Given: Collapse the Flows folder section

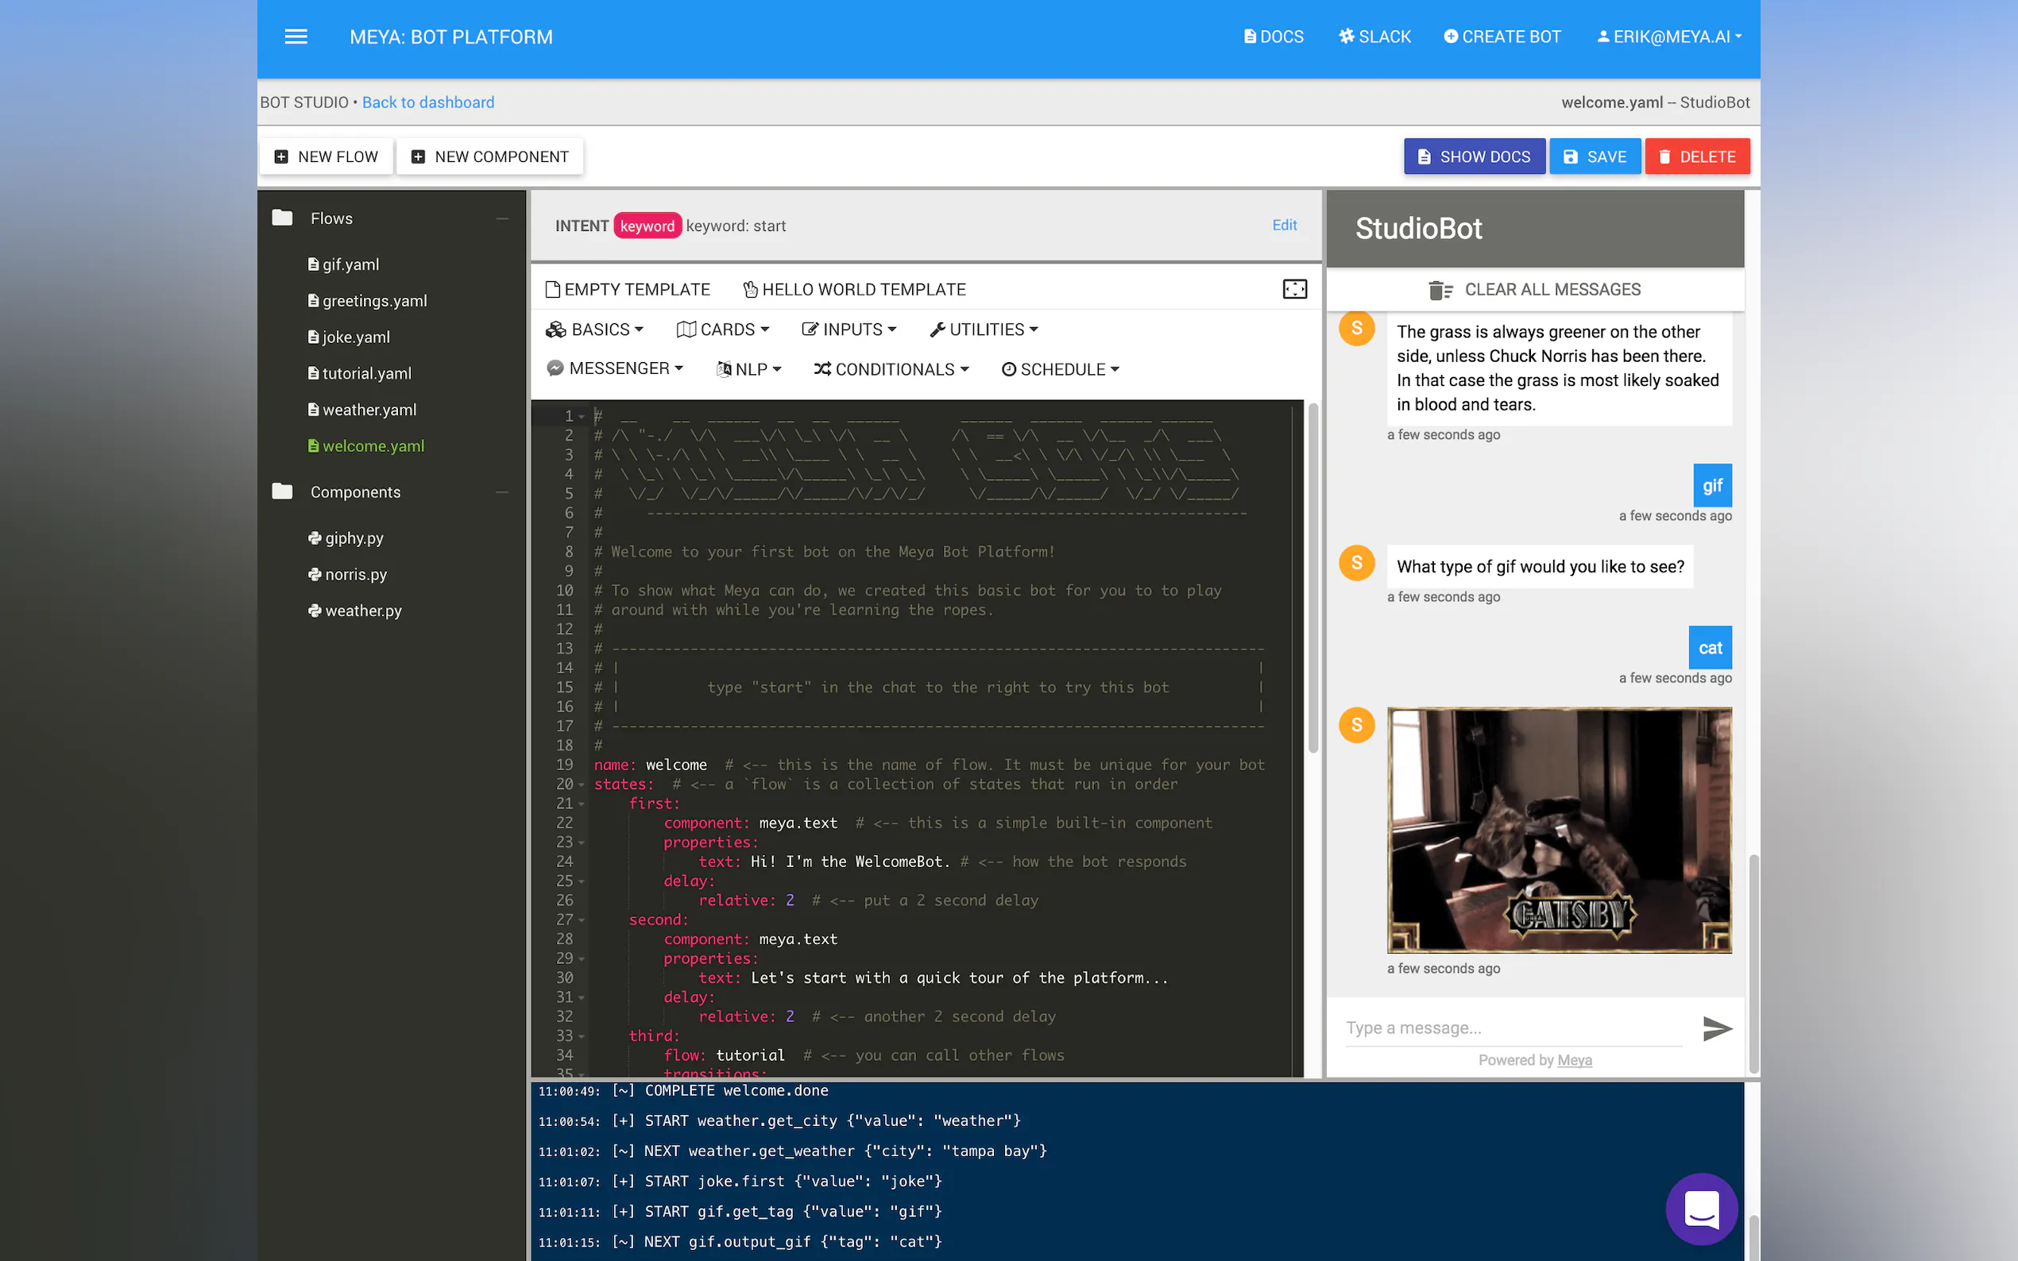Looking at the screenshot, I should pyautogui.click(x=502, y=218).
